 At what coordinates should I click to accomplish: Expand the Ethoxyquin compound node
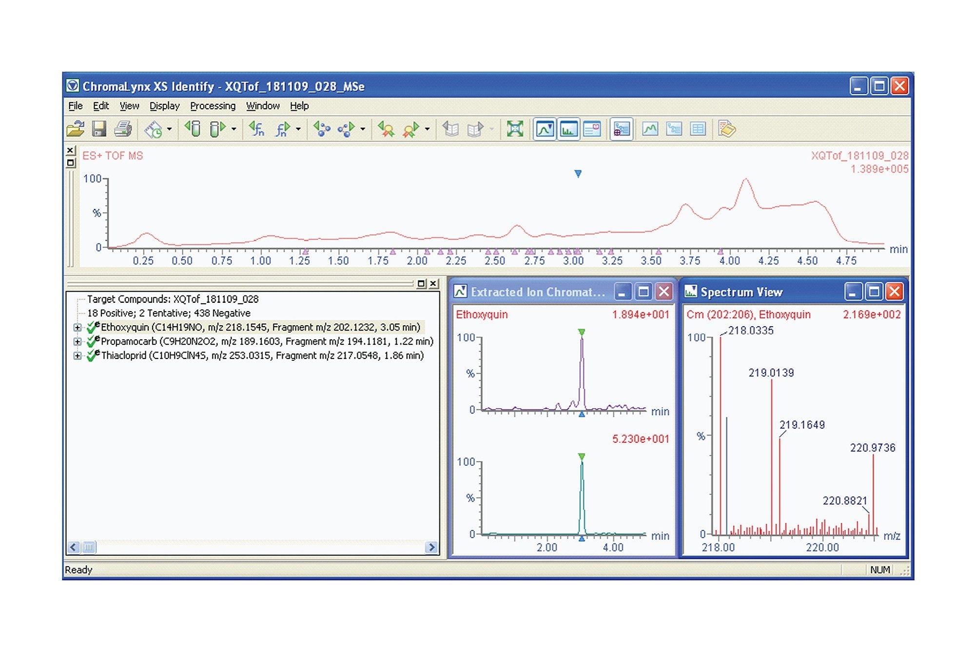[78, 328]
